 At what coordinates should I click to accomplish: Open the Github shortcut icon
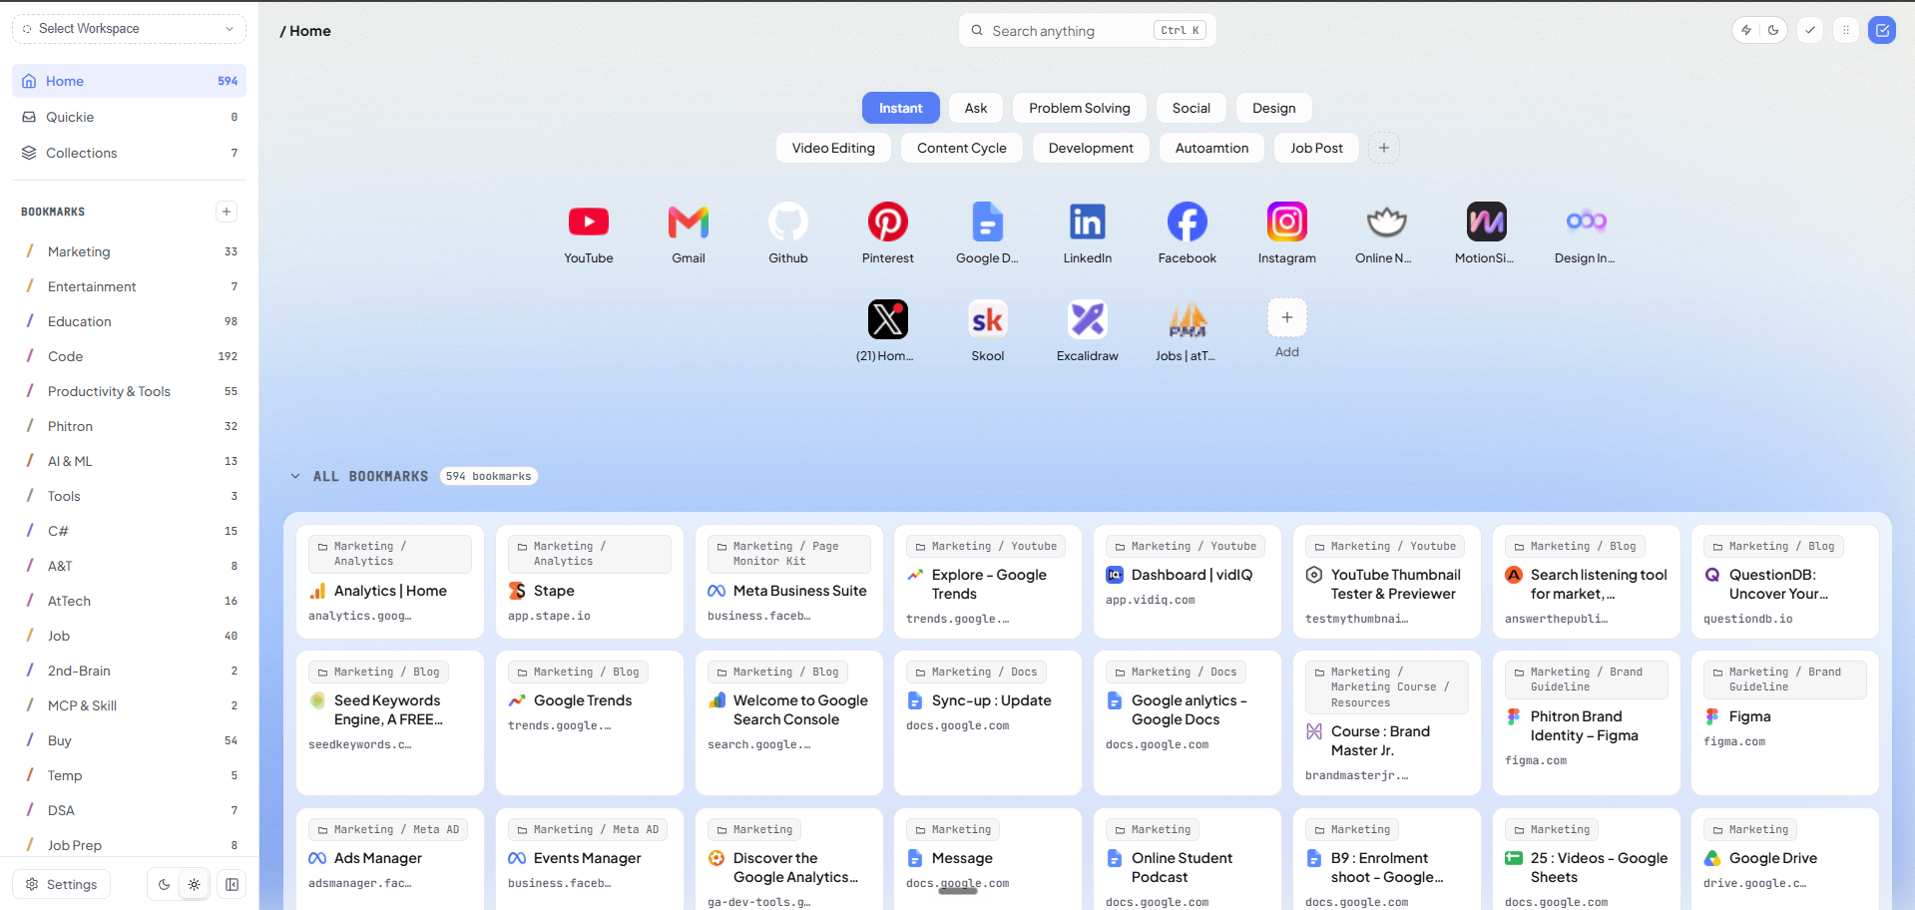point(788,222)
